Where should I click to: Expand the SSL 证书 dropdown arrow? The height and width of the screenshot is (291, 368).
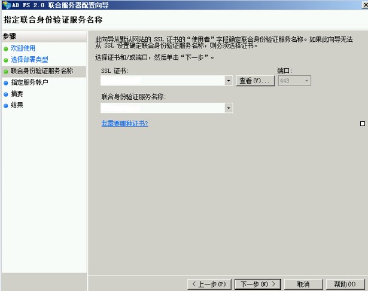pos(229,81)
